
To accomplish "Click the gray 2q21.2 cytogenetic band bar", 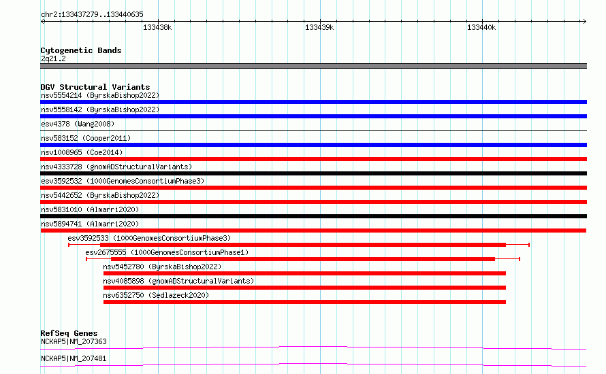I will click(x=313, y=66).
